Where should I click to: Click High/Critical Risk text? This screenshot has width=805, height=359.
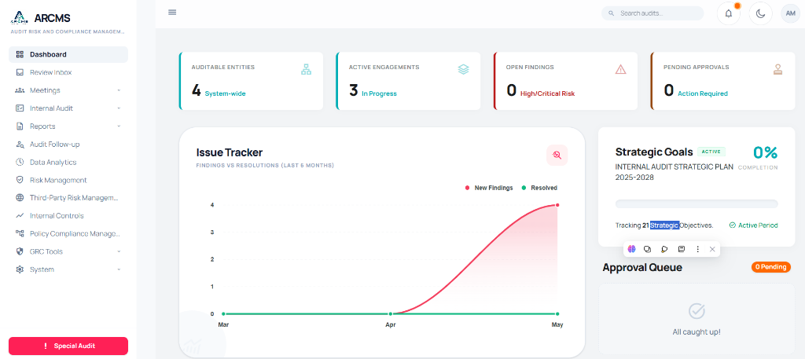548,93
